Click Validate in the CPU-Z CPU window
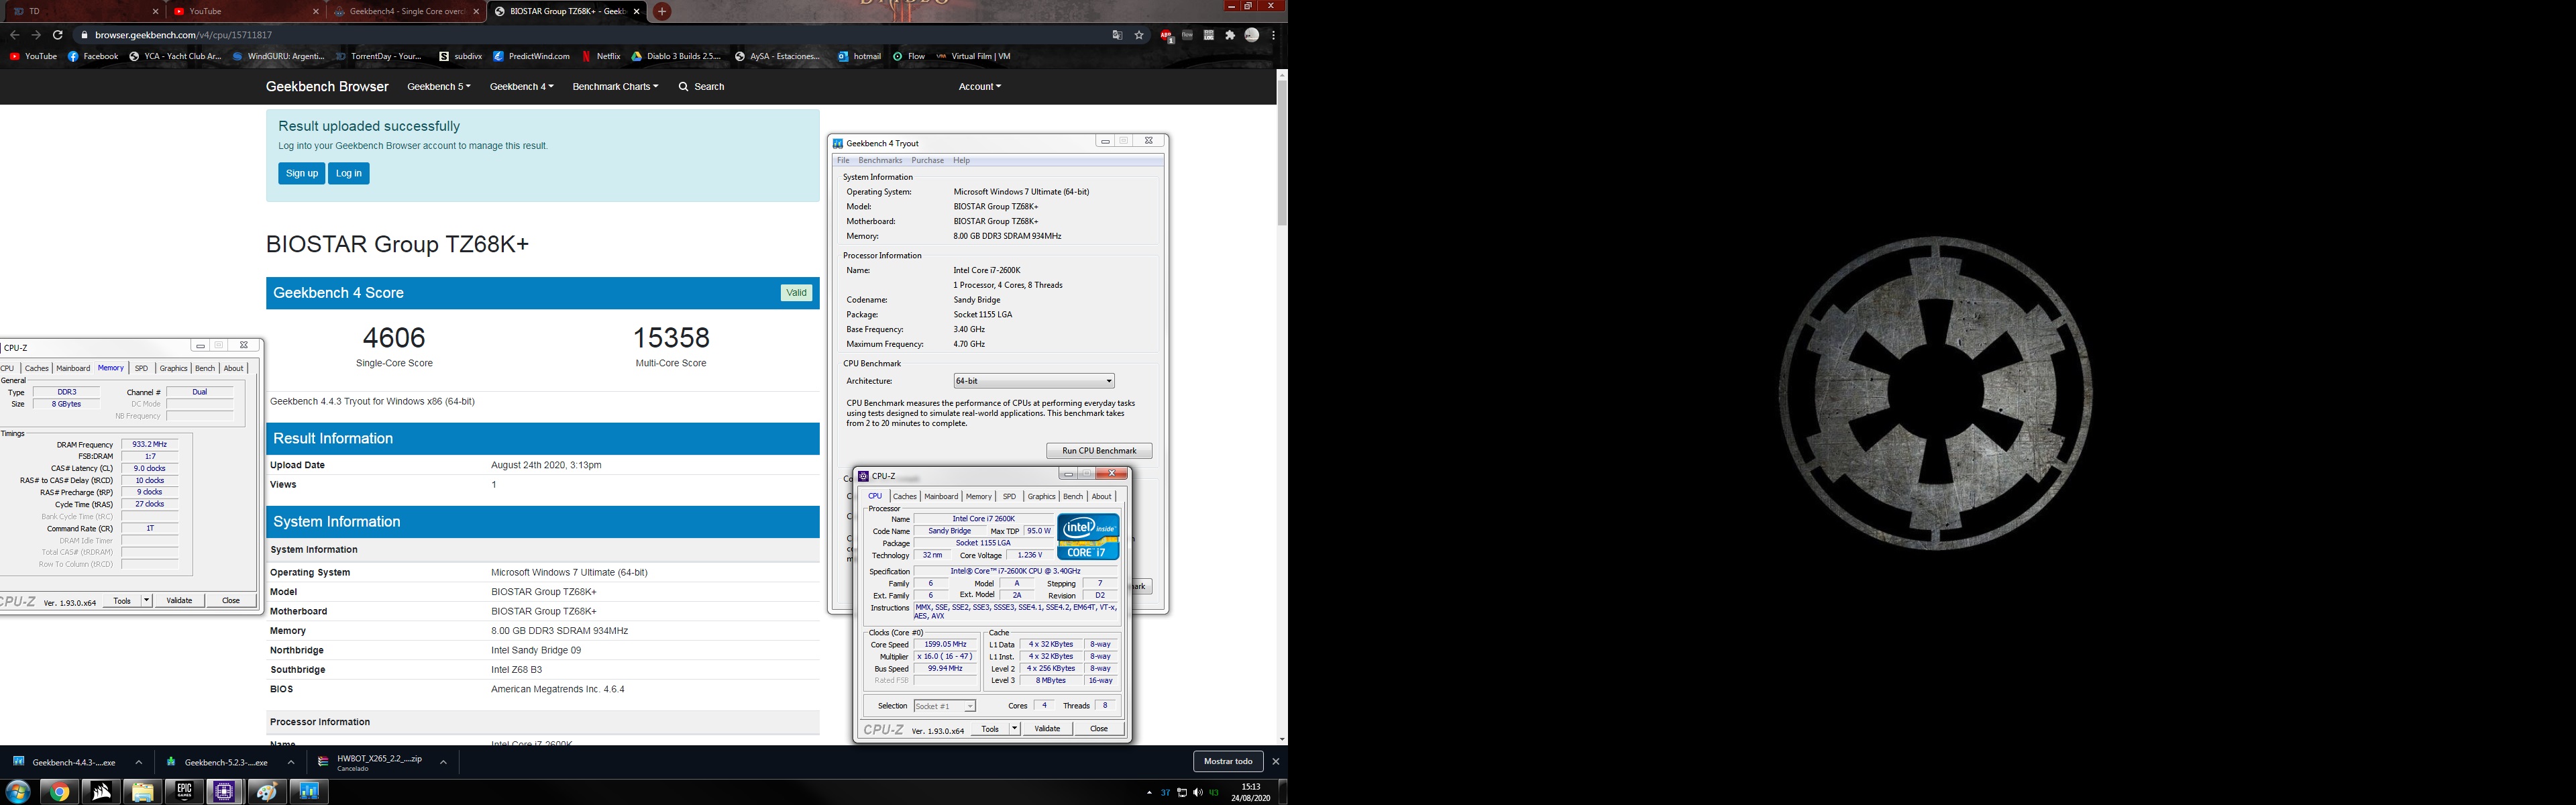This screenshot has width=2576, height=805. click(1047, 728)
